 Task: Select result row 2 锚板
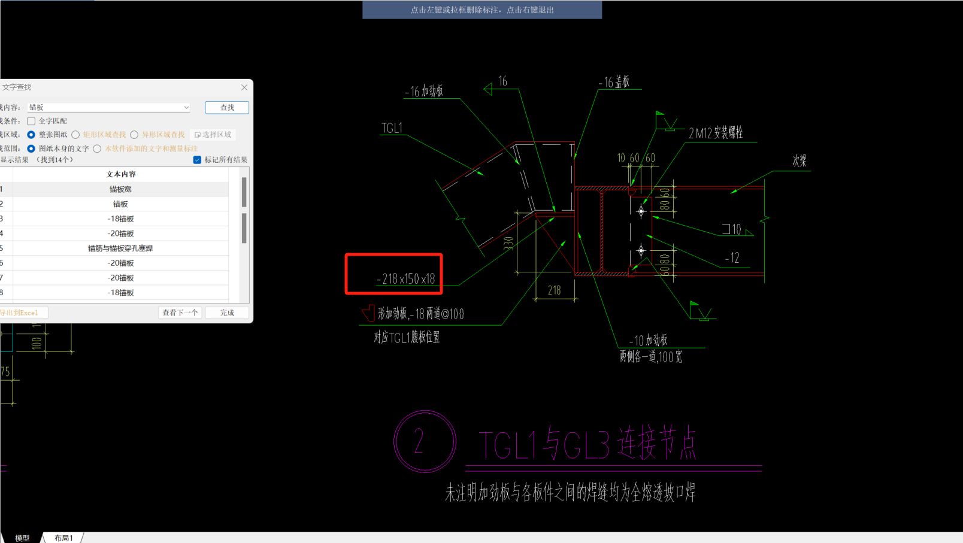click(x=121, y=204)
